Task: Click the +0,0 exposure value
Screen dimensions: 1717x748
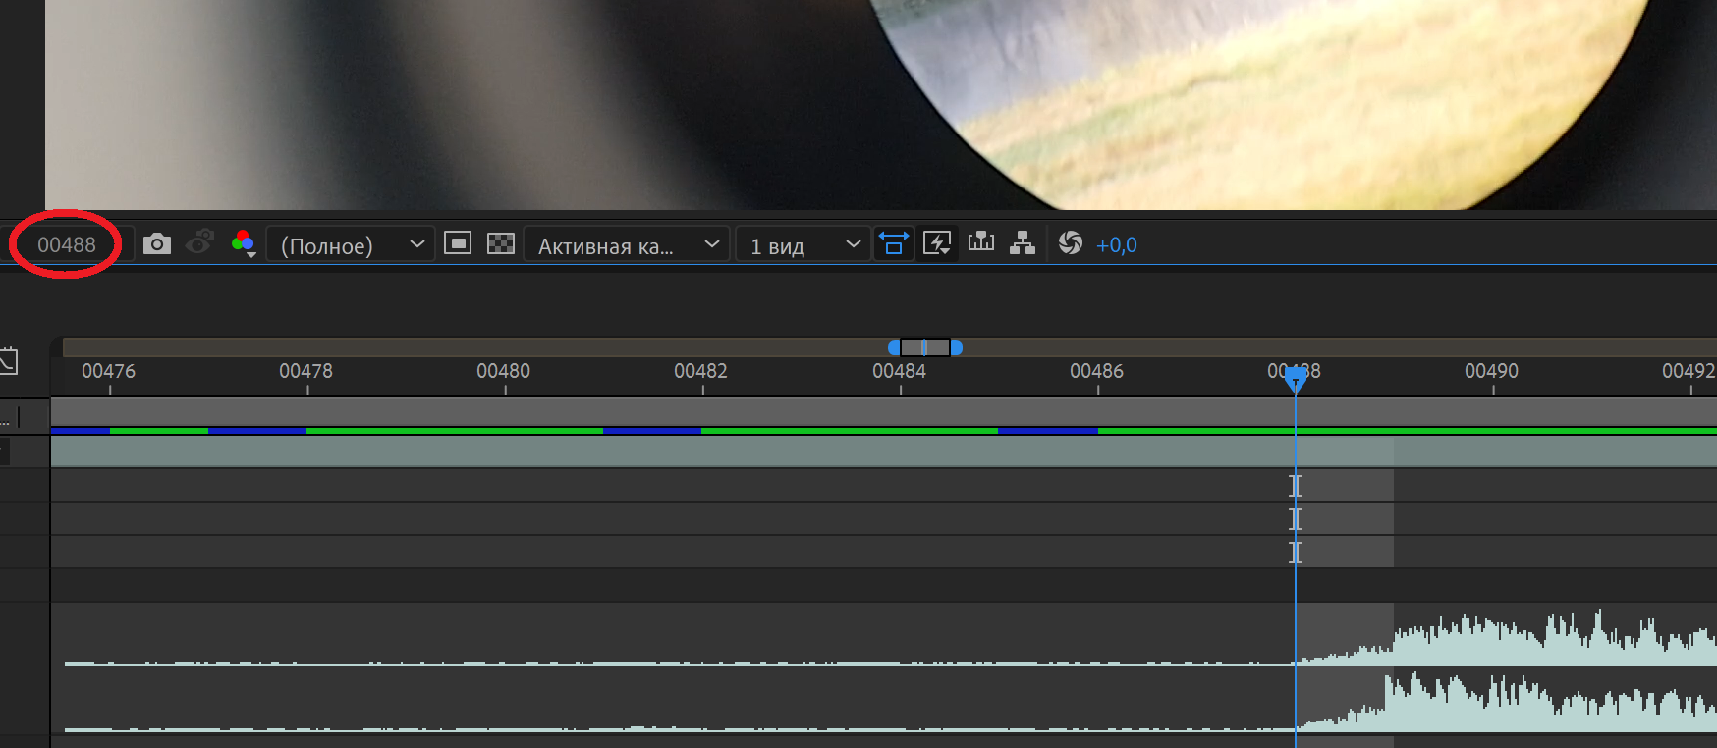Action: [x=1117, y=245]
